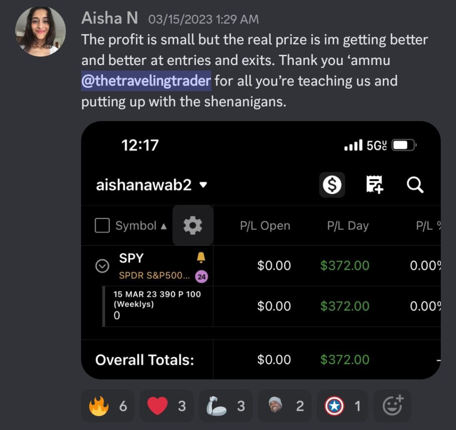Click the search magnifier icon

coord(415,185)
